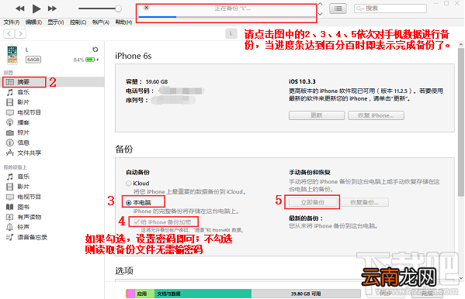This screenshot has height=299, width=465.
Task: Click the play button
Action: pos(36,9)
